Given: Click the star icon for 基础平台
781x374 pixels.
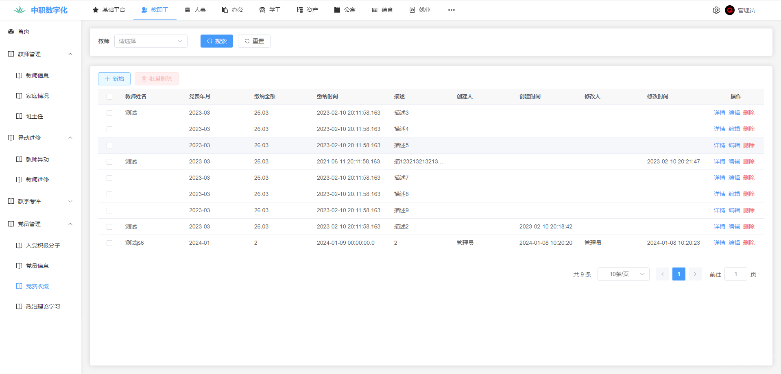Looking at the screenshot, I should (x=96, y=10).
